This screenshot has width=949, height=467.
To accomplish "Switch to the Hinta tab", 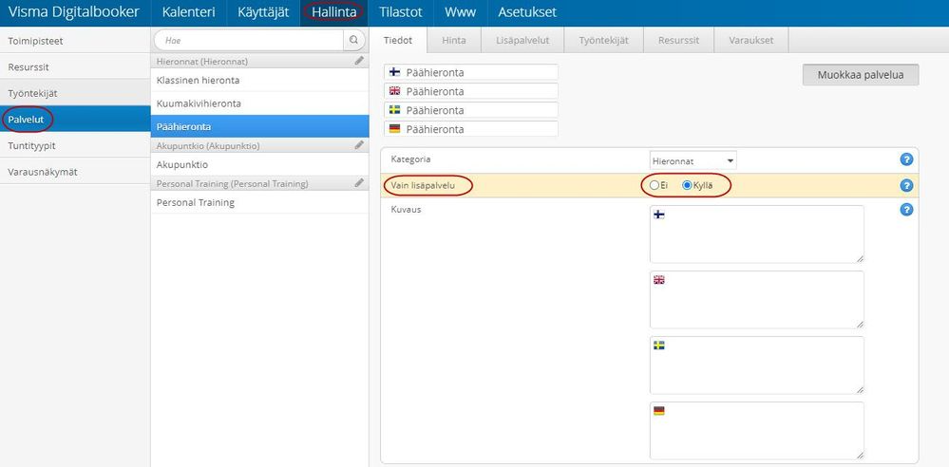I will (454, 41).
